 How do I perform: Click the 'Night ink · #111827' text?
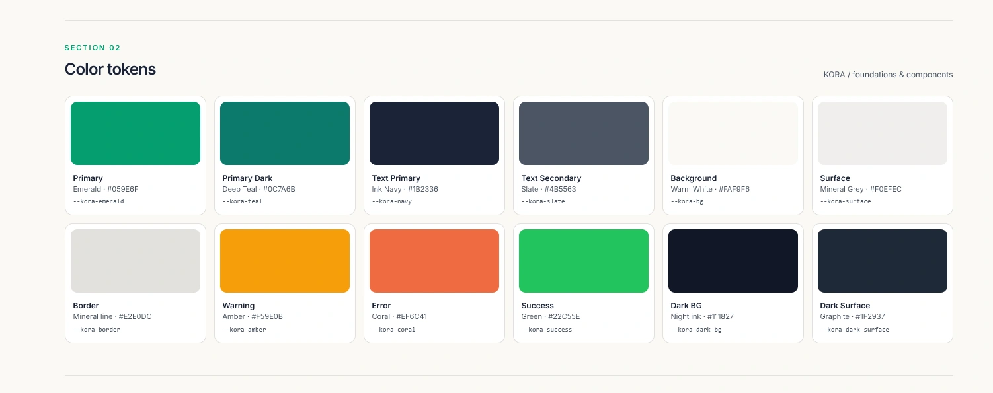pyautogui.click(x=702, y=316)
